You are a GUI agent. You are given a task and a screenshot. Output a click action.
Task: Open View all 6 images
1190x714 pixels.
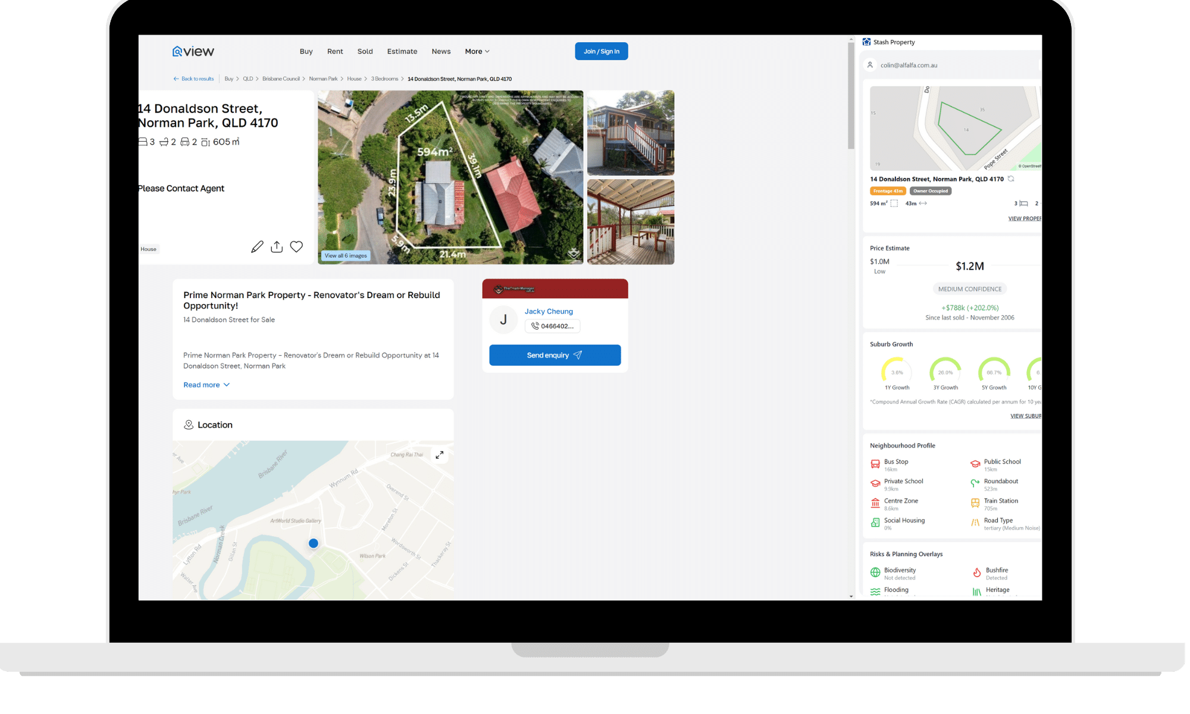tap(346, 256)
